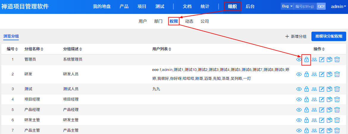The image size is (348, 134).
Task: Edit the 产品主管 group
Action: 322,130
